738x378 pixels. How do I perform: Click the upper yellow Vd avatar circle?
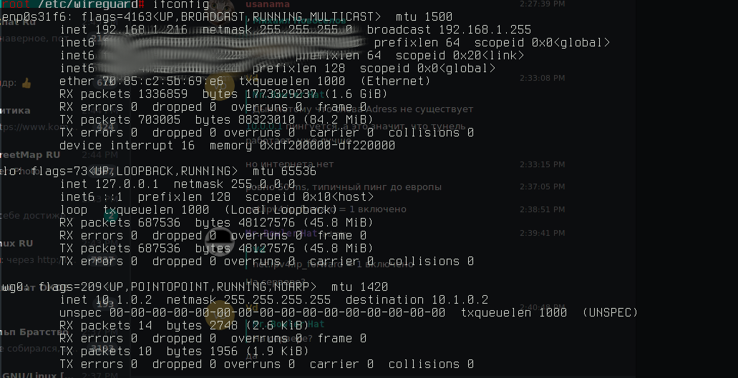tap(220, 84)
